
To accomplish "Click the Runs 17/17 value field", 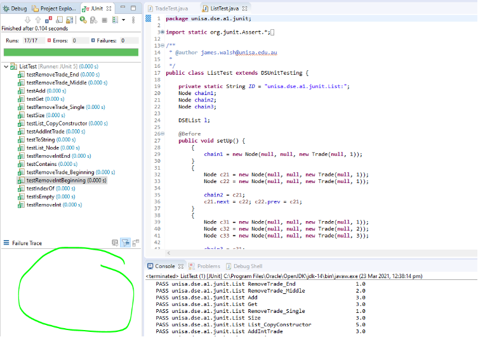I will tap(32, 41).
